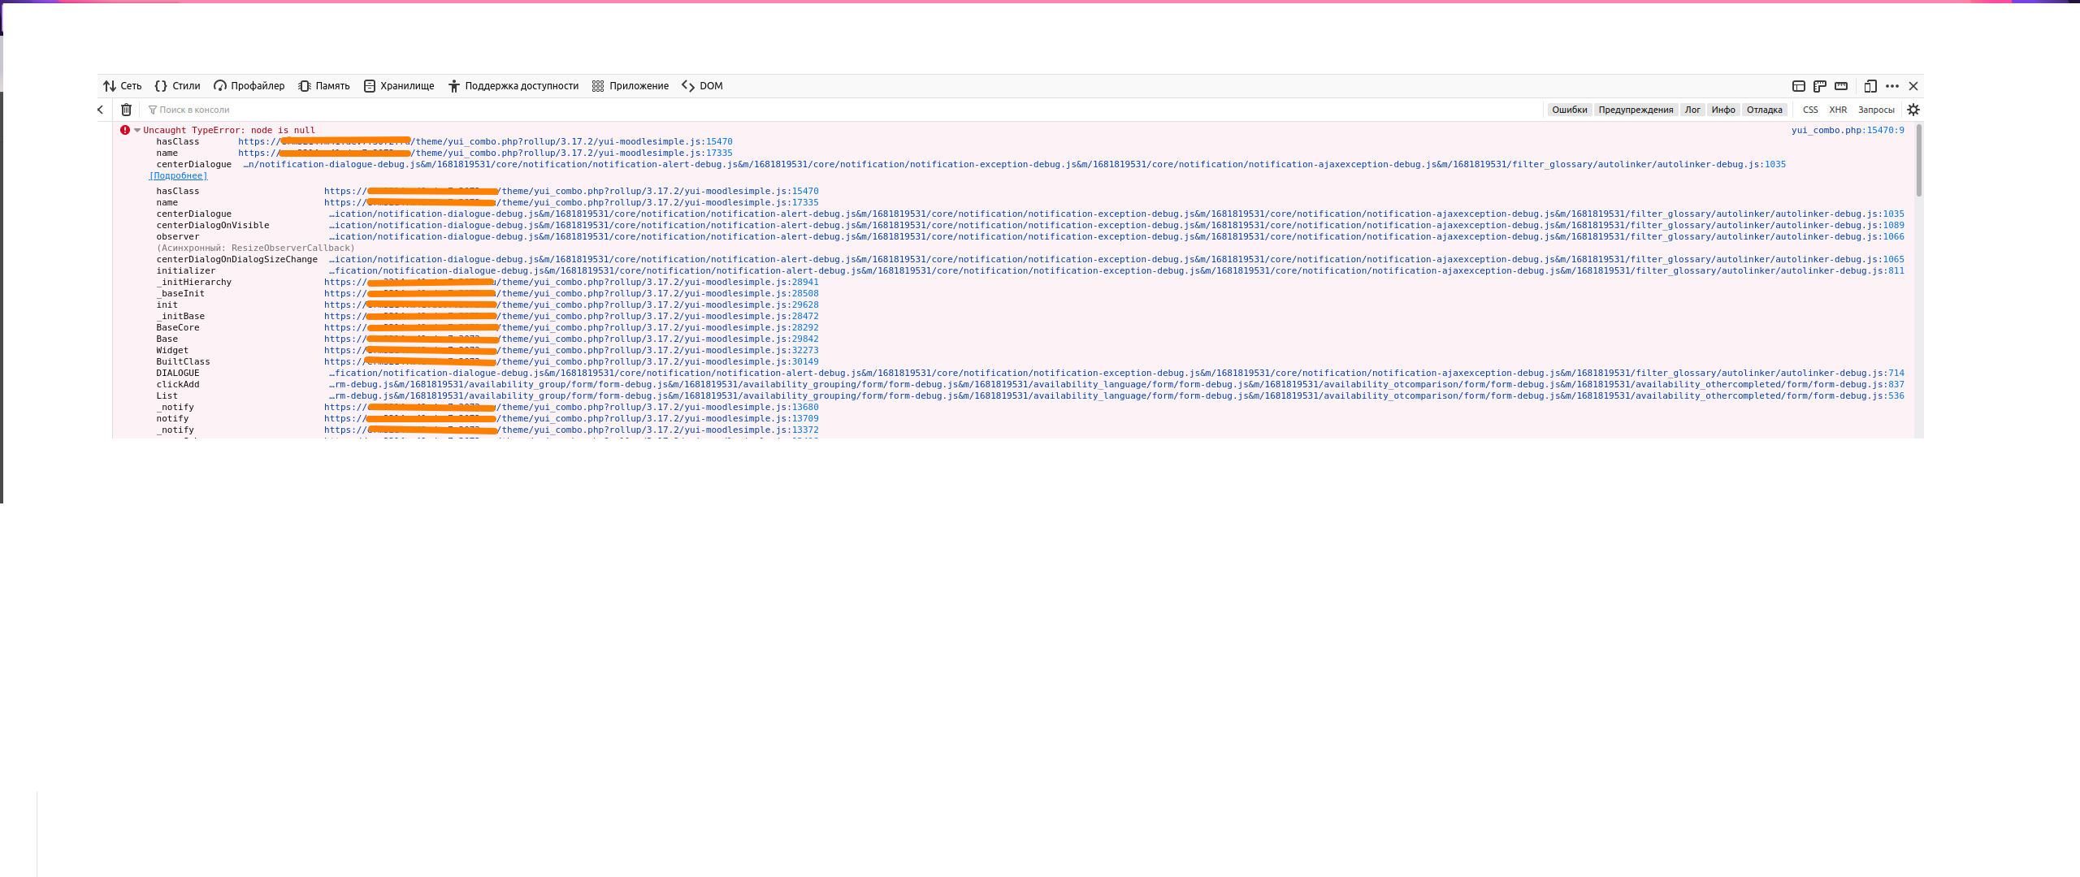Open _baseInit link yui-moodlesimple.js:28508
Screen dimensions: 2080x877
[x=571, y=294]
